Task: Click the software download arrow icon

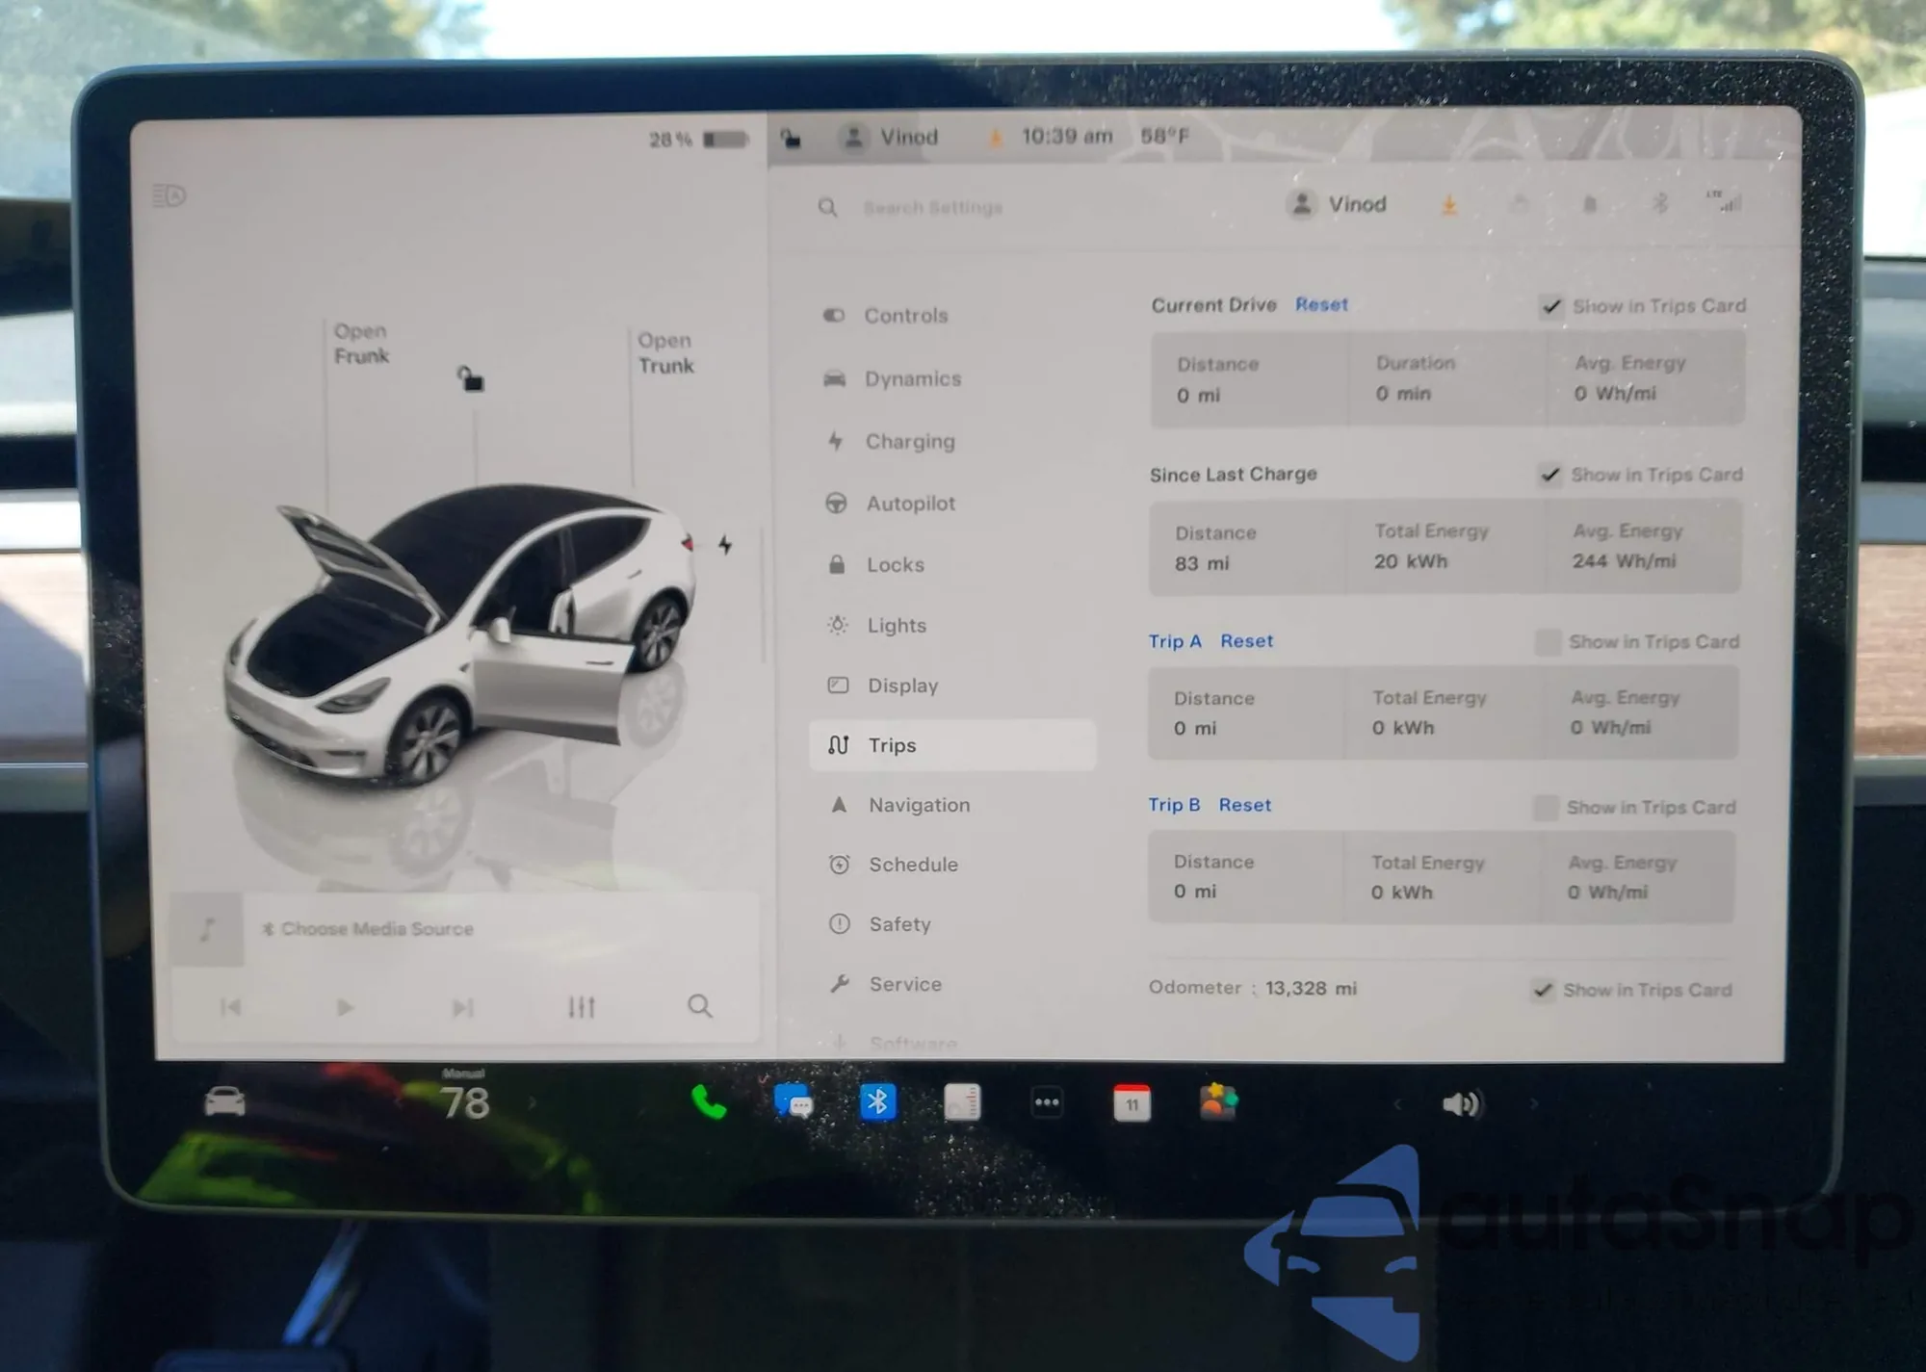Action: coord(1448,204)
